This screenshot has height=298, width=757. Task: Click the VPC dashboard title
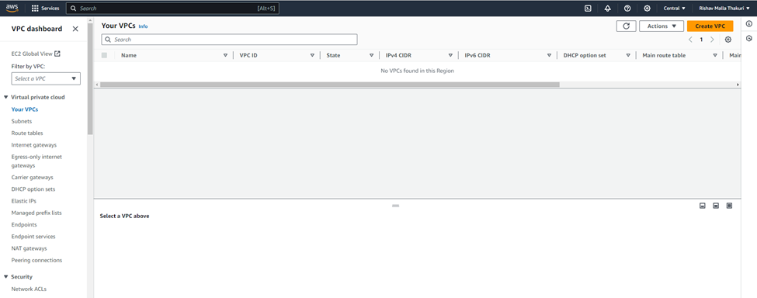coord(36,29)
